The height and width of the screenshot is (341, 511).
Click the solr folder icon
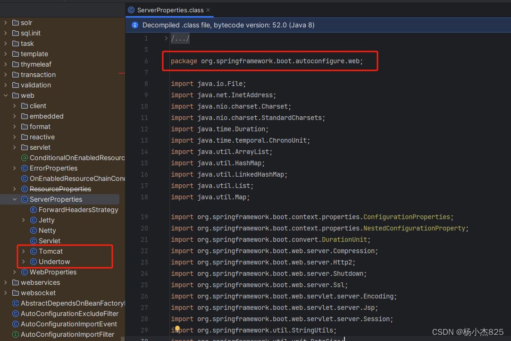click(15, 23)
